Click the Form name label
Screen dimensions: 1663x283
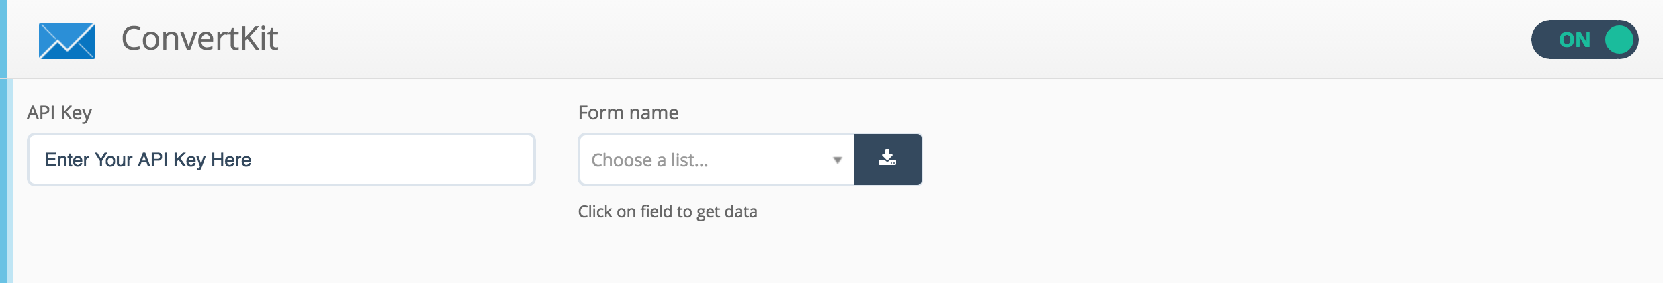(628, 113)
